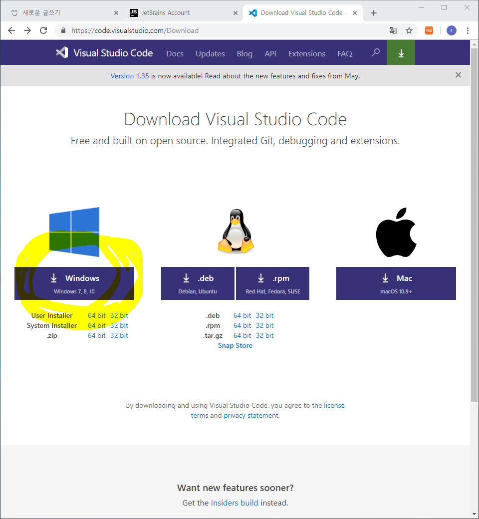Screen dimensions: 479x519
Task: Download the .tar.gz 64 bit archive
Action: pos(242,335)
